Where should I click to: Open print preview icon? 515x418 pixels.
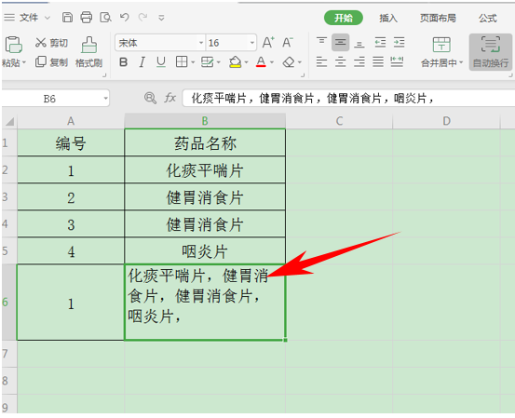[105, 18]
